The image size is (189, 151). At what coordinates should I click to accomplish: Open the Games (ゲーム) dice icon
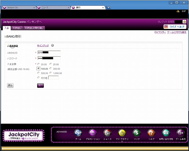(x=78, y=133)
